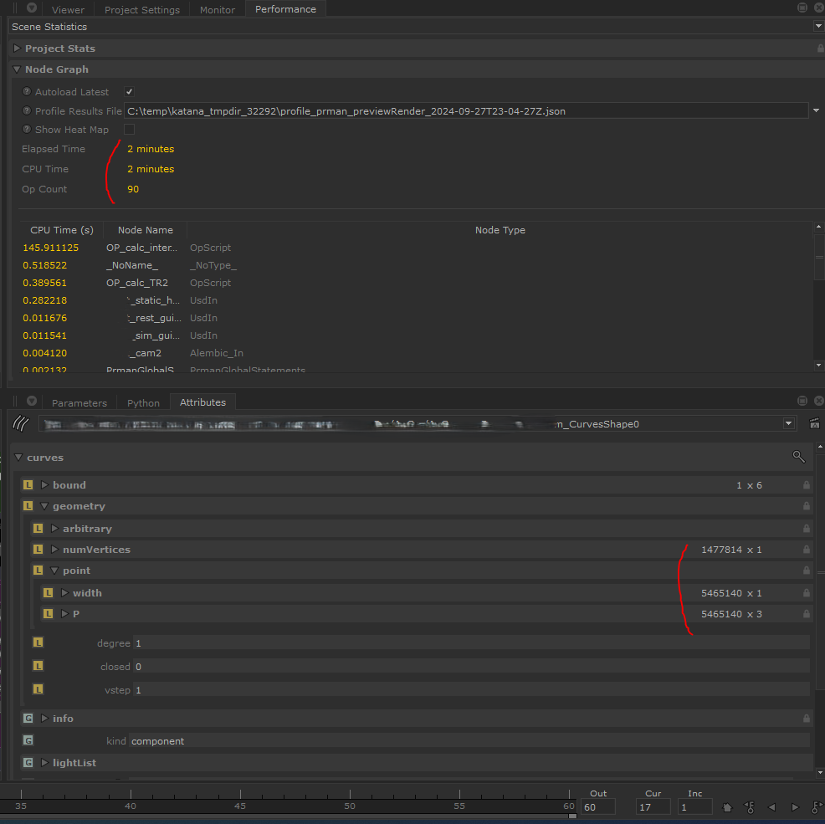Switch to the Monitor tab
This screenshot has width=825, height=824.
217,10
